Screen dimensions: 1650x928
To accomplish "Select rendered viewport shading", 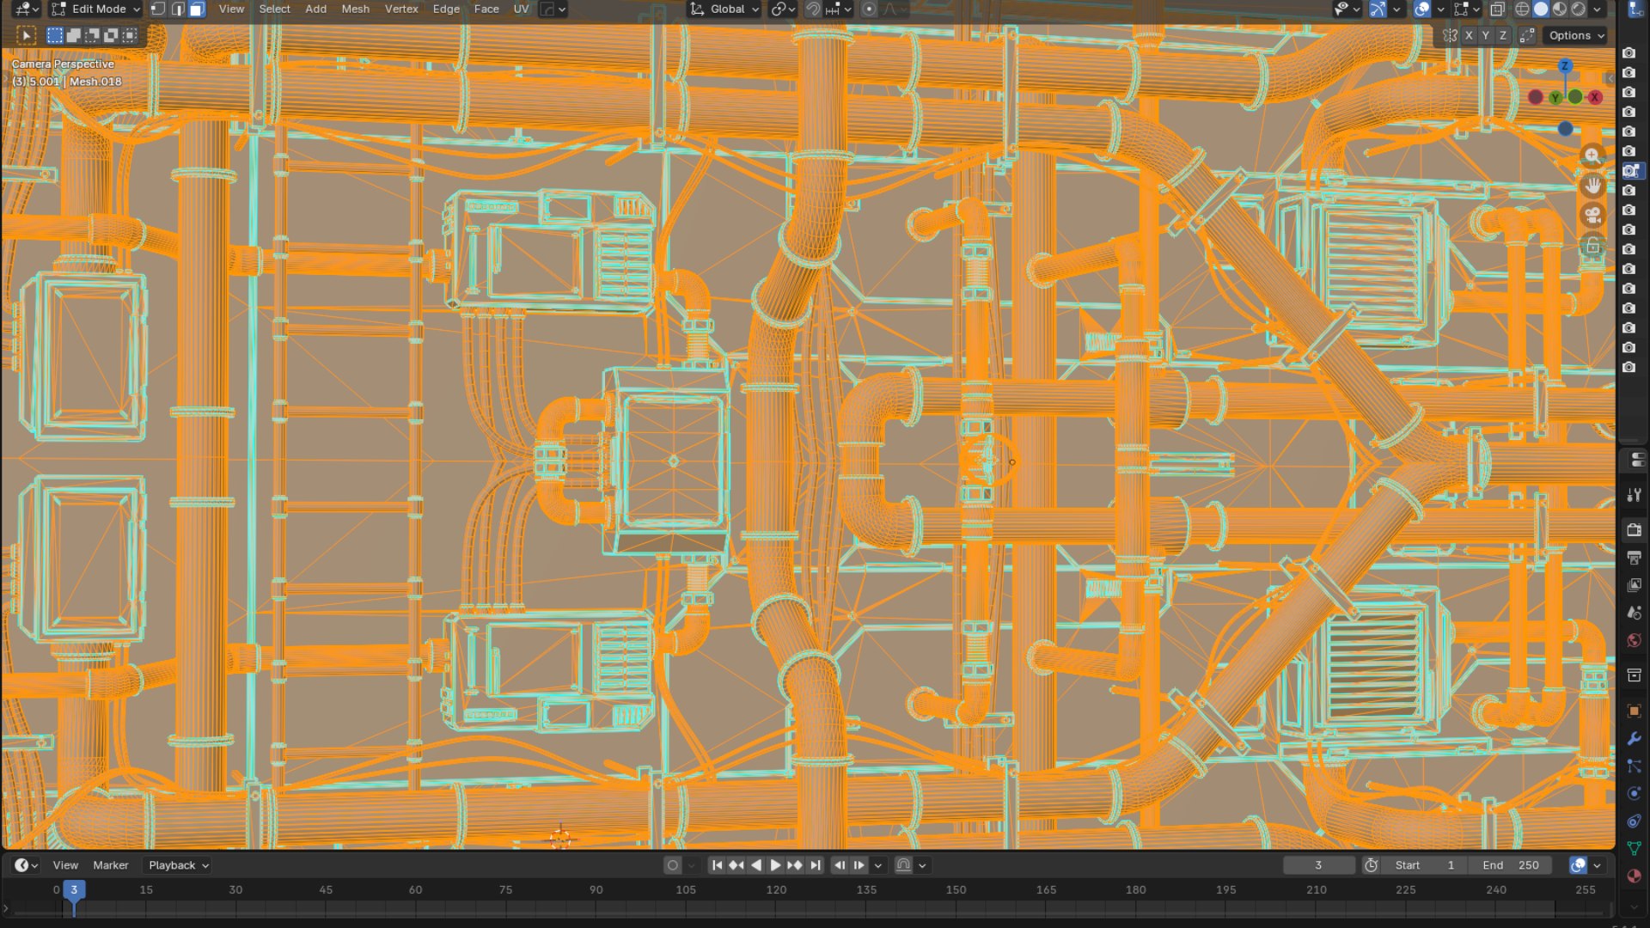I will (x=1579, y=9).
